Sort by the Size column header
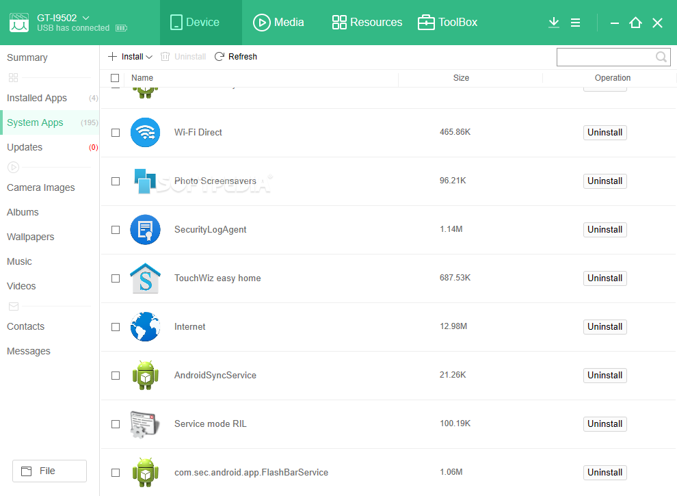 coord(461,78)
